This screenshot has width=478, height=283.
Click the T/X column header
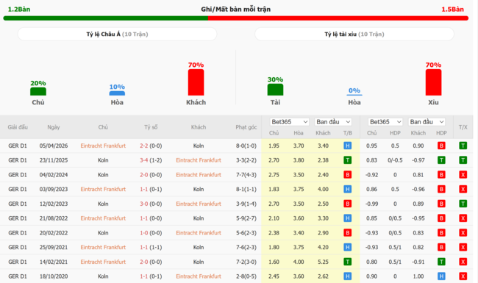(463, 127)
